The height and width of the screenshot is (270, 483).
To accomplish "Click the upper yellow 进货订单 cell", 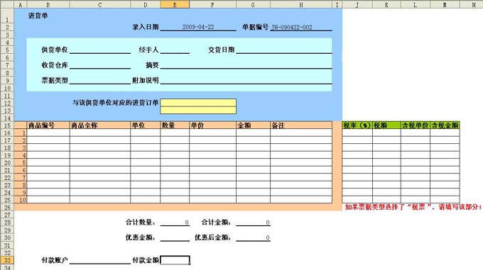I will coord(198,103).
